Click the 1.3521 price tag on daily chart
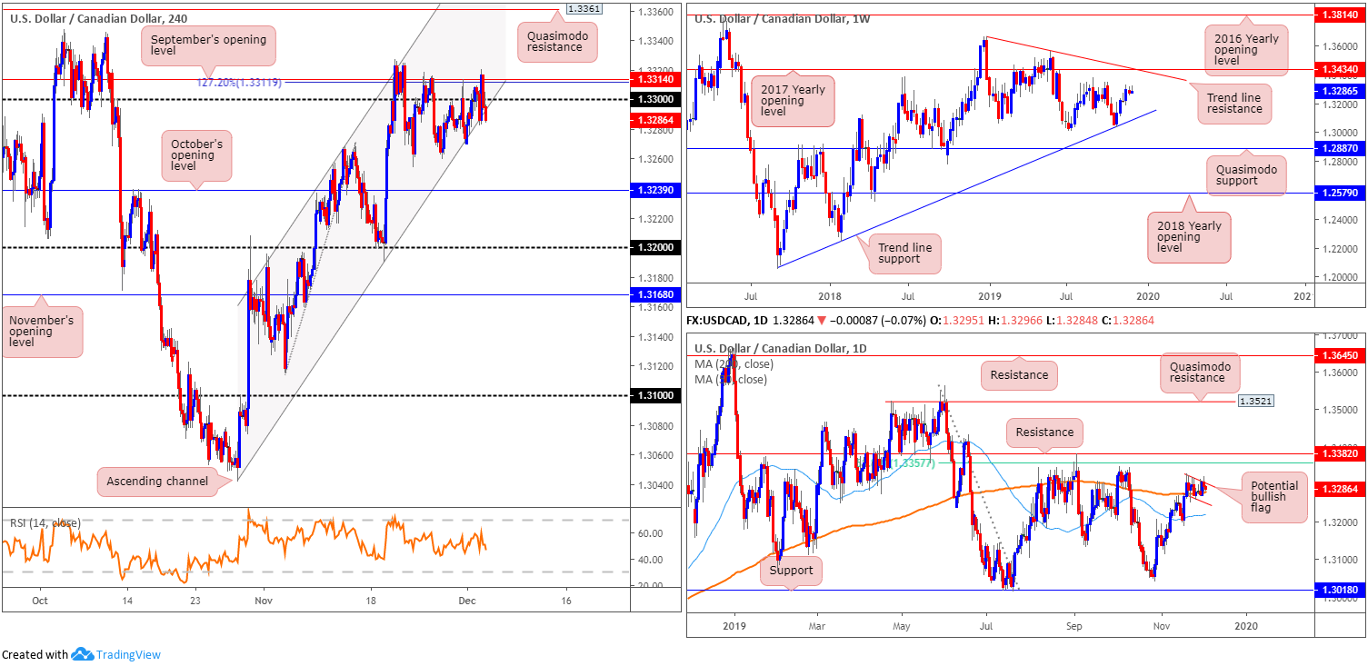1368x666 pixels. point(1256,400)
